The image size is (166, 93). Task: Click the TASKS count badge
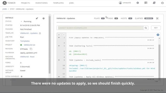click(x=116, y=18)
